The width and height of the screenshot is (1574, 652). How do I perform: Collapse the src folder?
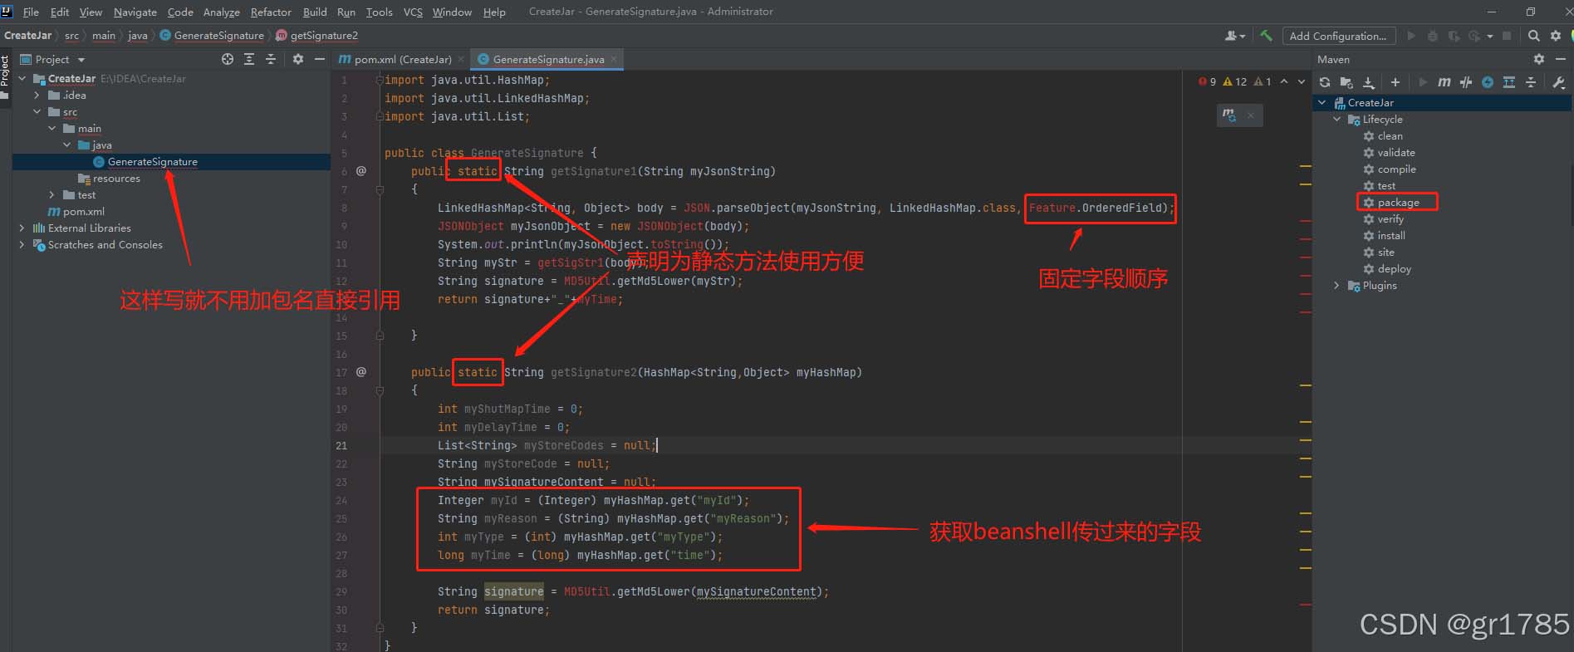coord(37,112)
